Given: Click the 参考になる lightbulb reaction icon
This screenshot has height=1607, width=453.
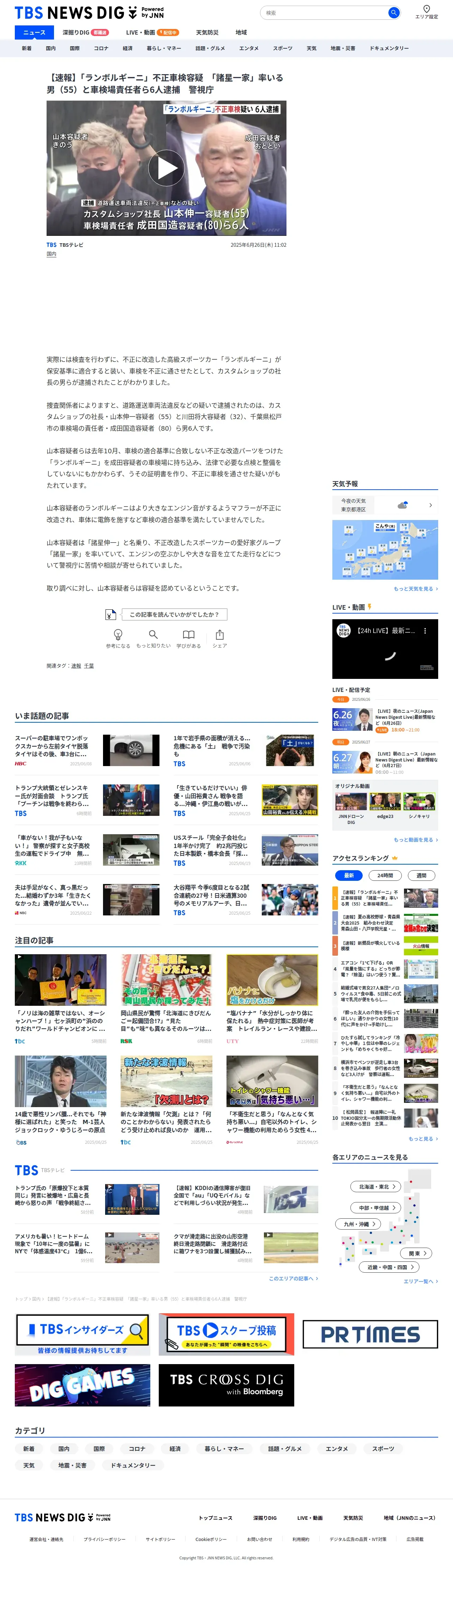Looking at the screenshot, I should (118, 634).
